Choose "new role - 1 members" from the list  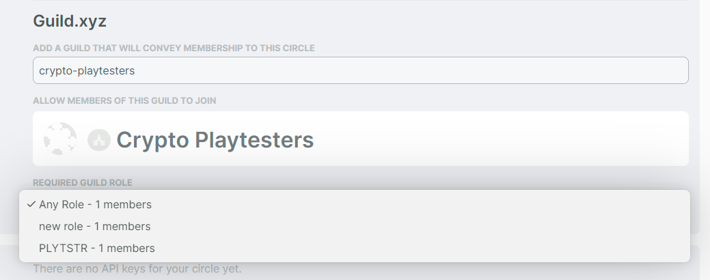point(95,226)
